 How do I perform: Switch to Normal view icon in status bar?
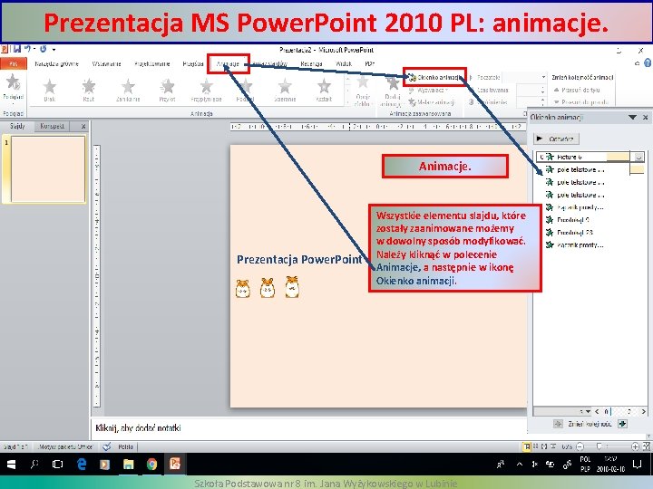(x=527, y=446)
